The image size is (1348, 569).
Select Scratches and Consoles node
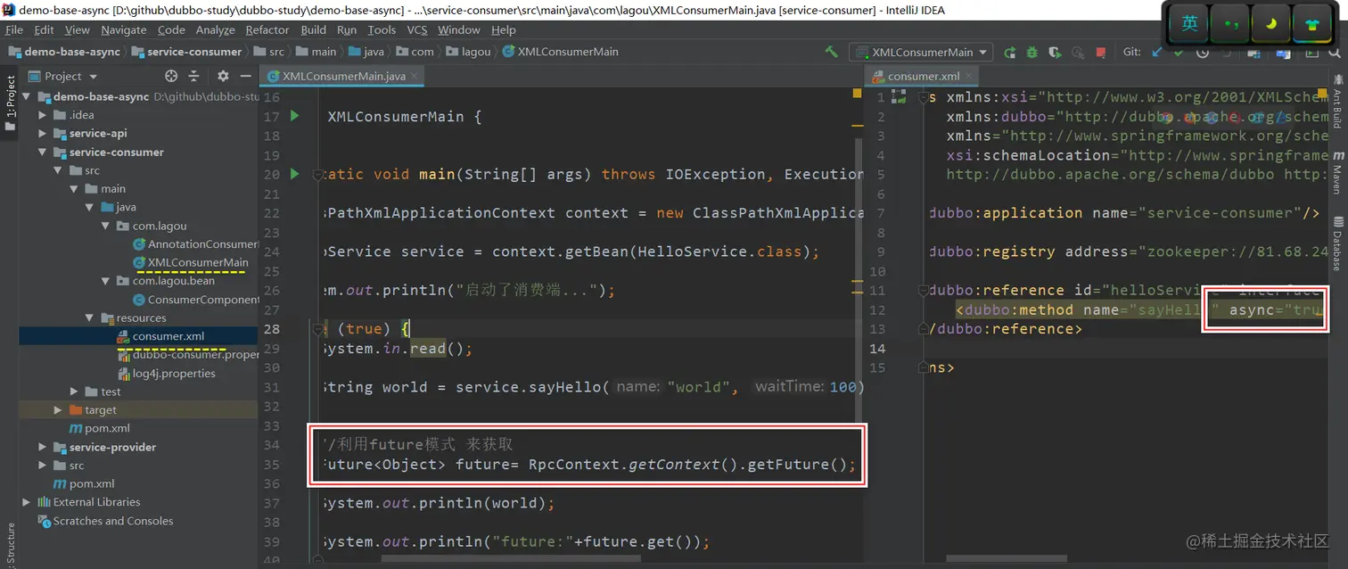pyautogui.click(x=105, y=521)
